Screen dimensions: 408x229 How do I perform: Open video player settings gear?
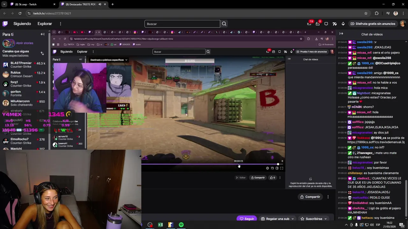click(x=267, y=168)
